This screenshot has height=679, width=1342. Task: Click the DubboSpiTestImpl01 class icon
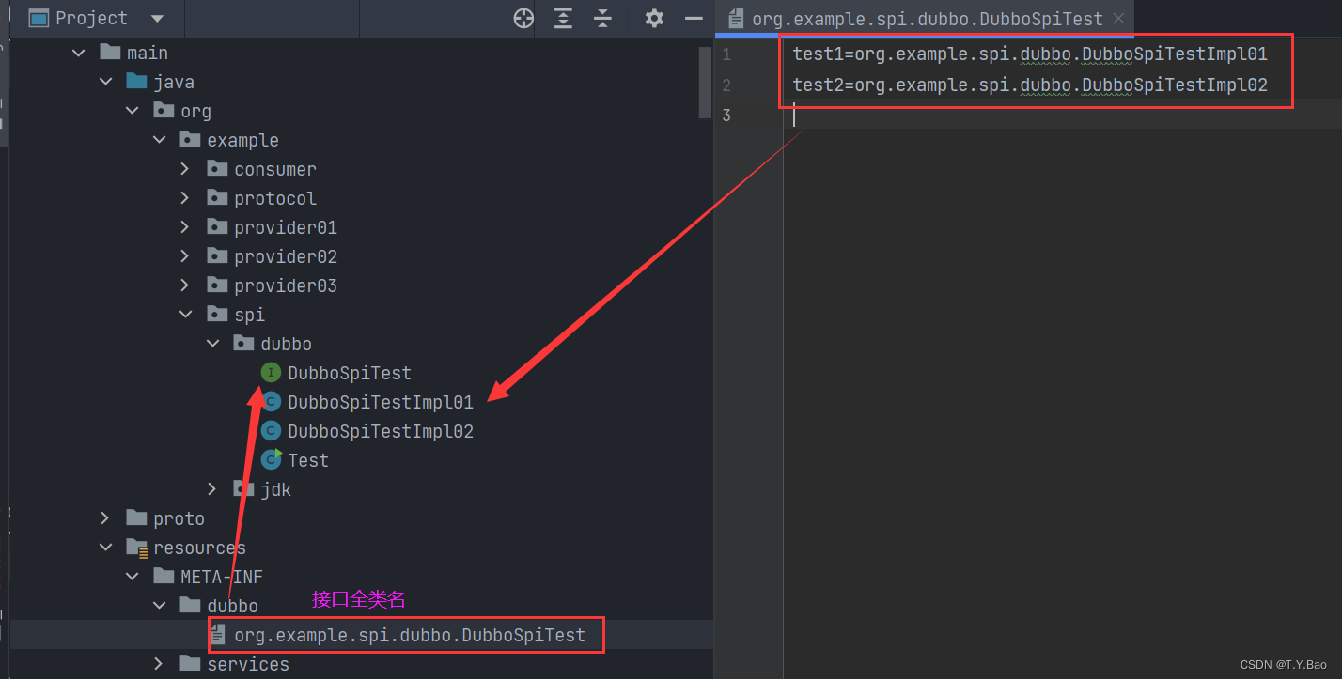point(271,402)
